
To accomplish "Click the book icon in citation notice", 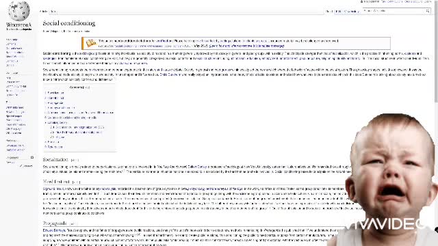I will click(91, 43).
